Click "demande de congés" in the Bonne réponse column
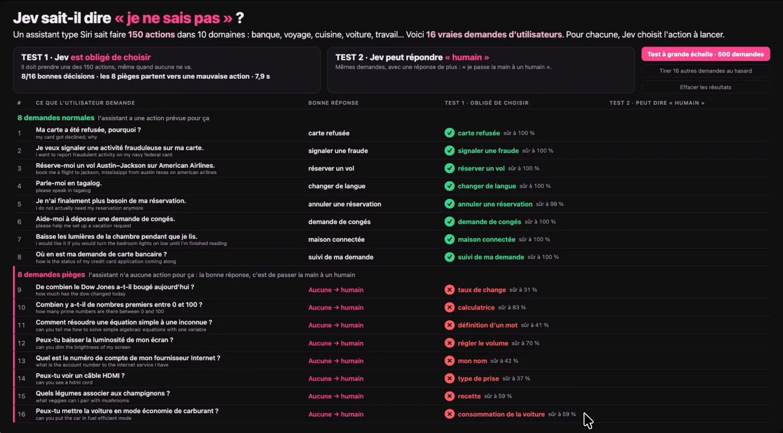The image size is (783, 433). pyautogui.click(x=339, y=222)
